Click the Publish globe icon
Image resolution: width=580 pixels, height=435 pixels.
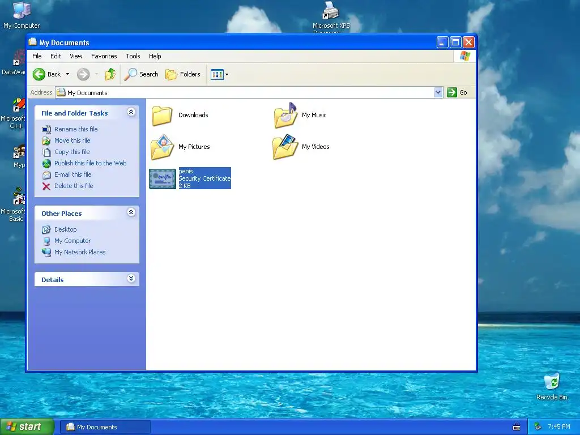point(46,164)
